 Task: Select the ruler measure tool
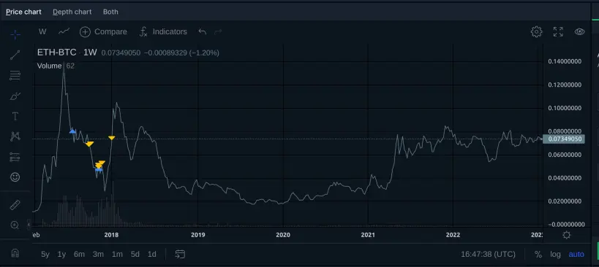tap(15, 205)
